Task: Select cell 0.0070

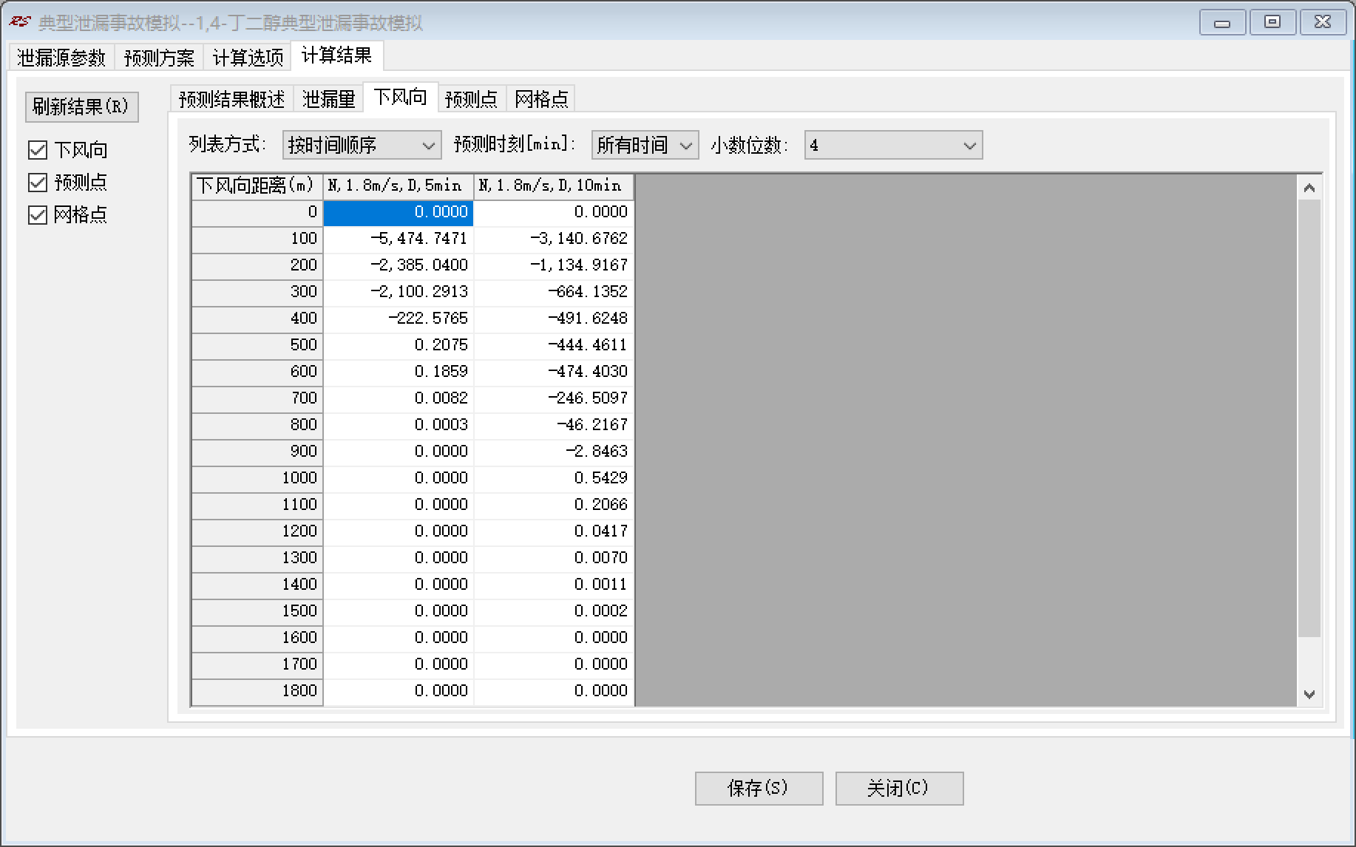Action: pos(554,558)
